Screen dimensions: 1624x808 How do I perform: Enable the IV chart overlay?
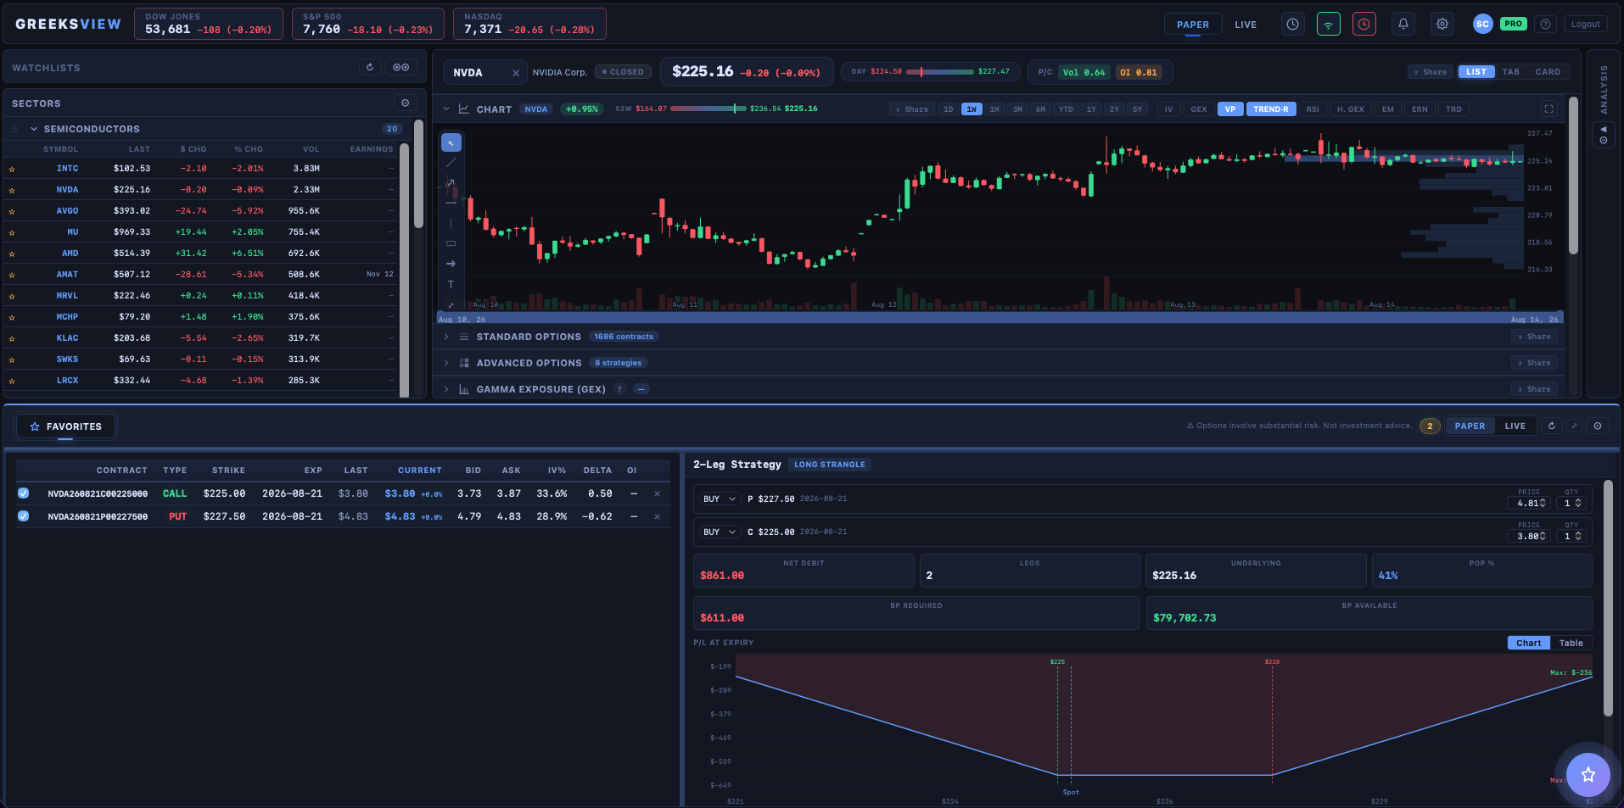tap(1169, 109)
